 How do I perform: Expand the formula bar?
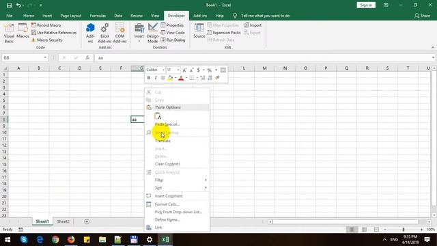point(433,57)
